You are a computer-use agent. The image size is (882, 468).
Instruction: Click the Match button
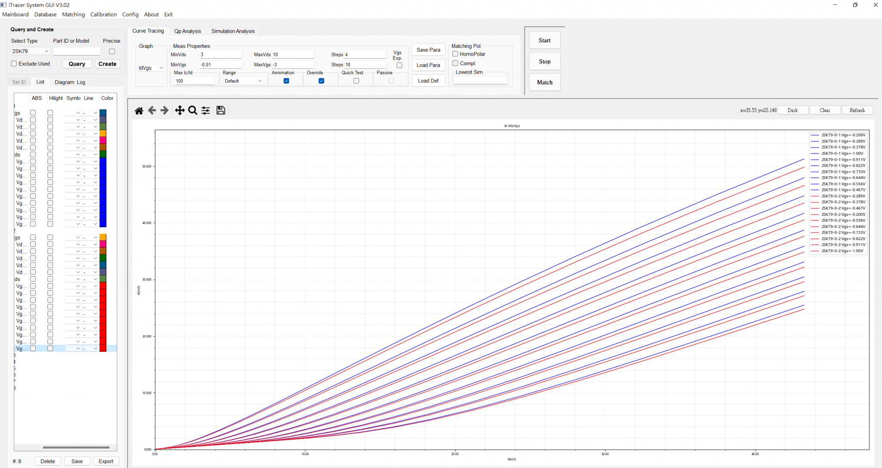pos(545,82)
